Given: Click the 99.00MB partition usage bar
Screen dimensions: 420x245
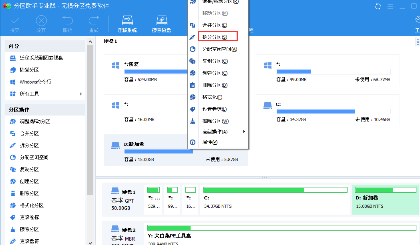Looking at the screenshot, I should click(x=333, y=72).
